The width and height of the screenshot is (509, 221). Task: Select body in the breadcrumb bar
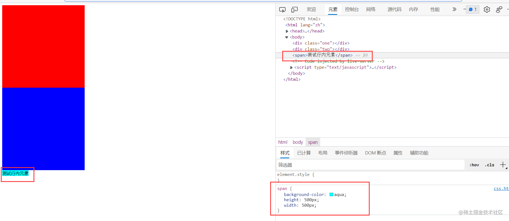(x=298, y=142)
